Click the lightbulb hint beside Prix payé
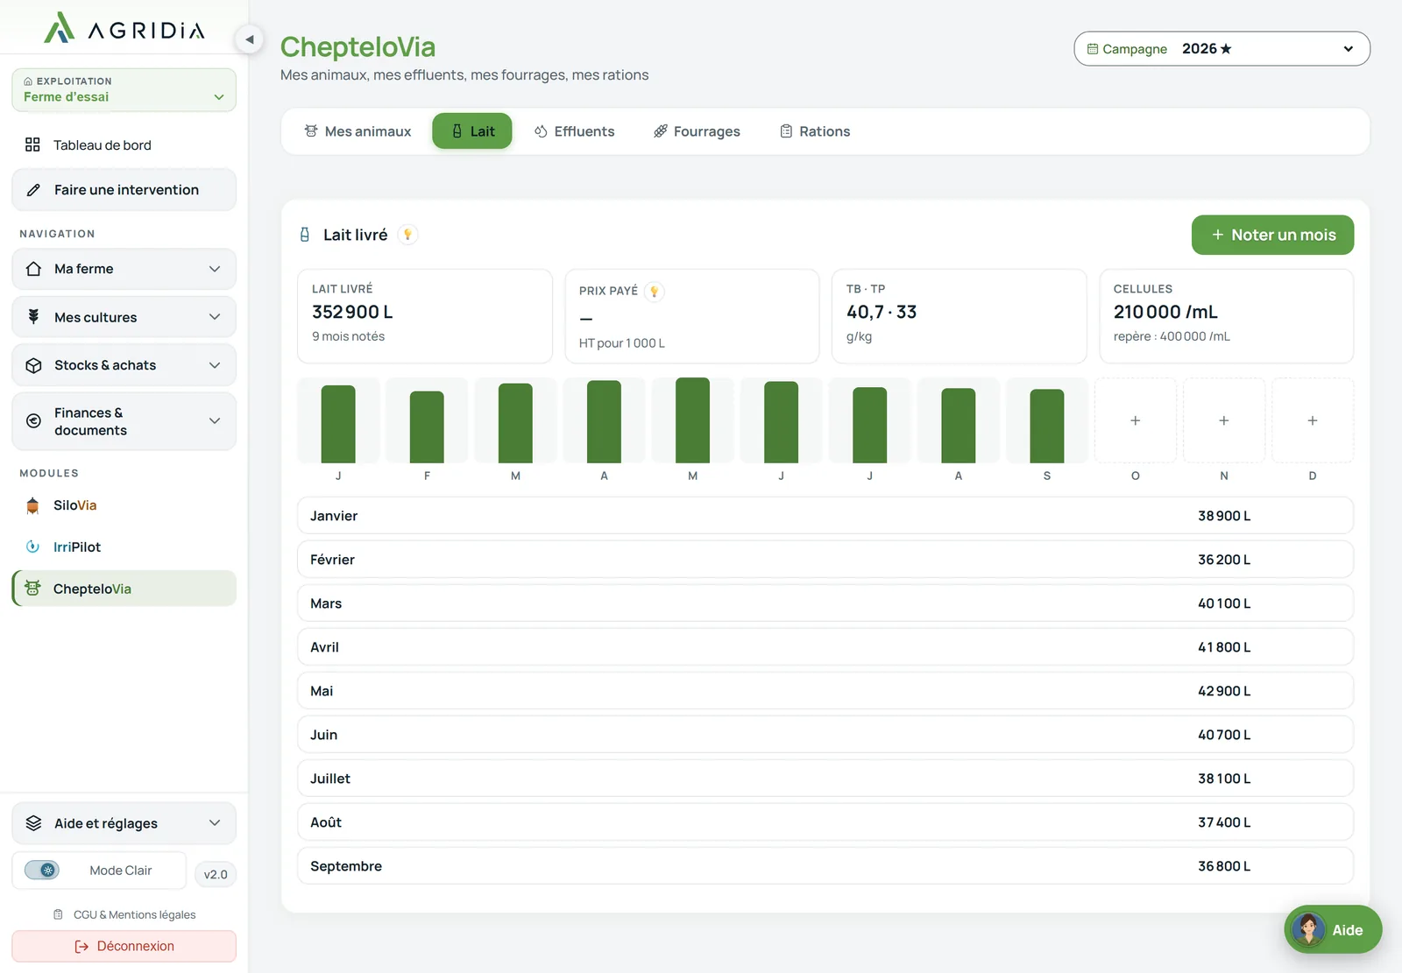Image resolution: width=1402 pixels, height=973 pixels. [x=654, y=291]
